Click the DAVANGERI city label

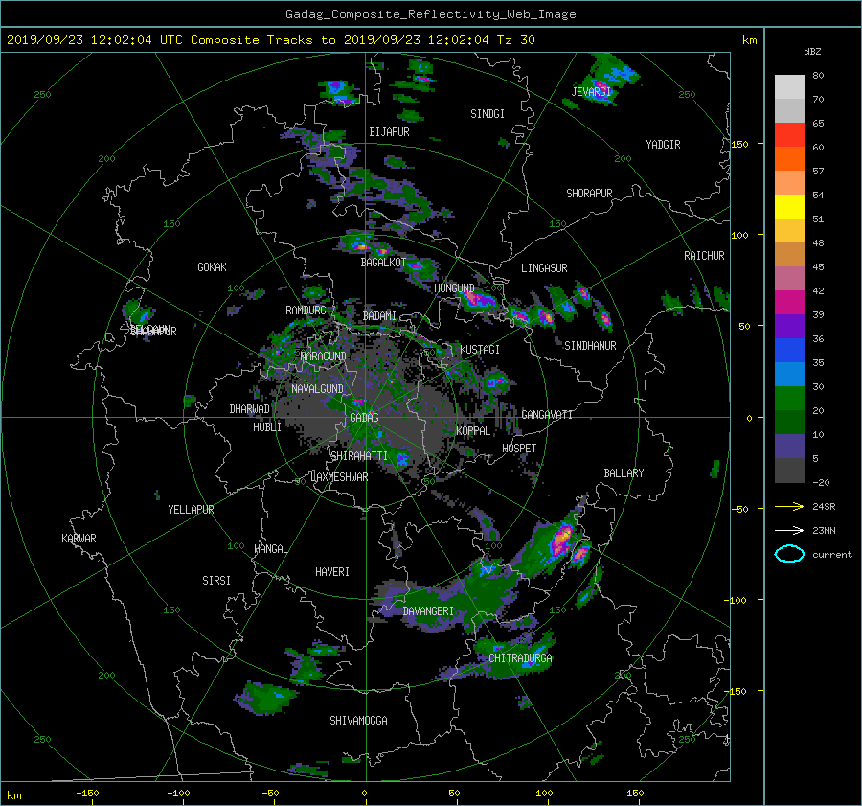point(428,611)
